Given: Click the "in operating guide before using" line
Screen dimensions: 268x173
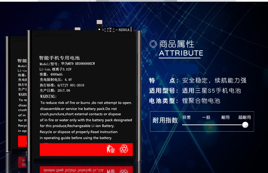Looking at the screenshot, I should [76, 138].
